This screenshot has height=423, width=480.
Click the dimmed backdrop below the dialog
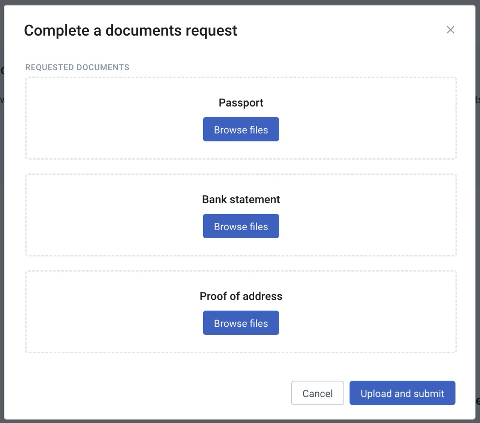point(150,421)
